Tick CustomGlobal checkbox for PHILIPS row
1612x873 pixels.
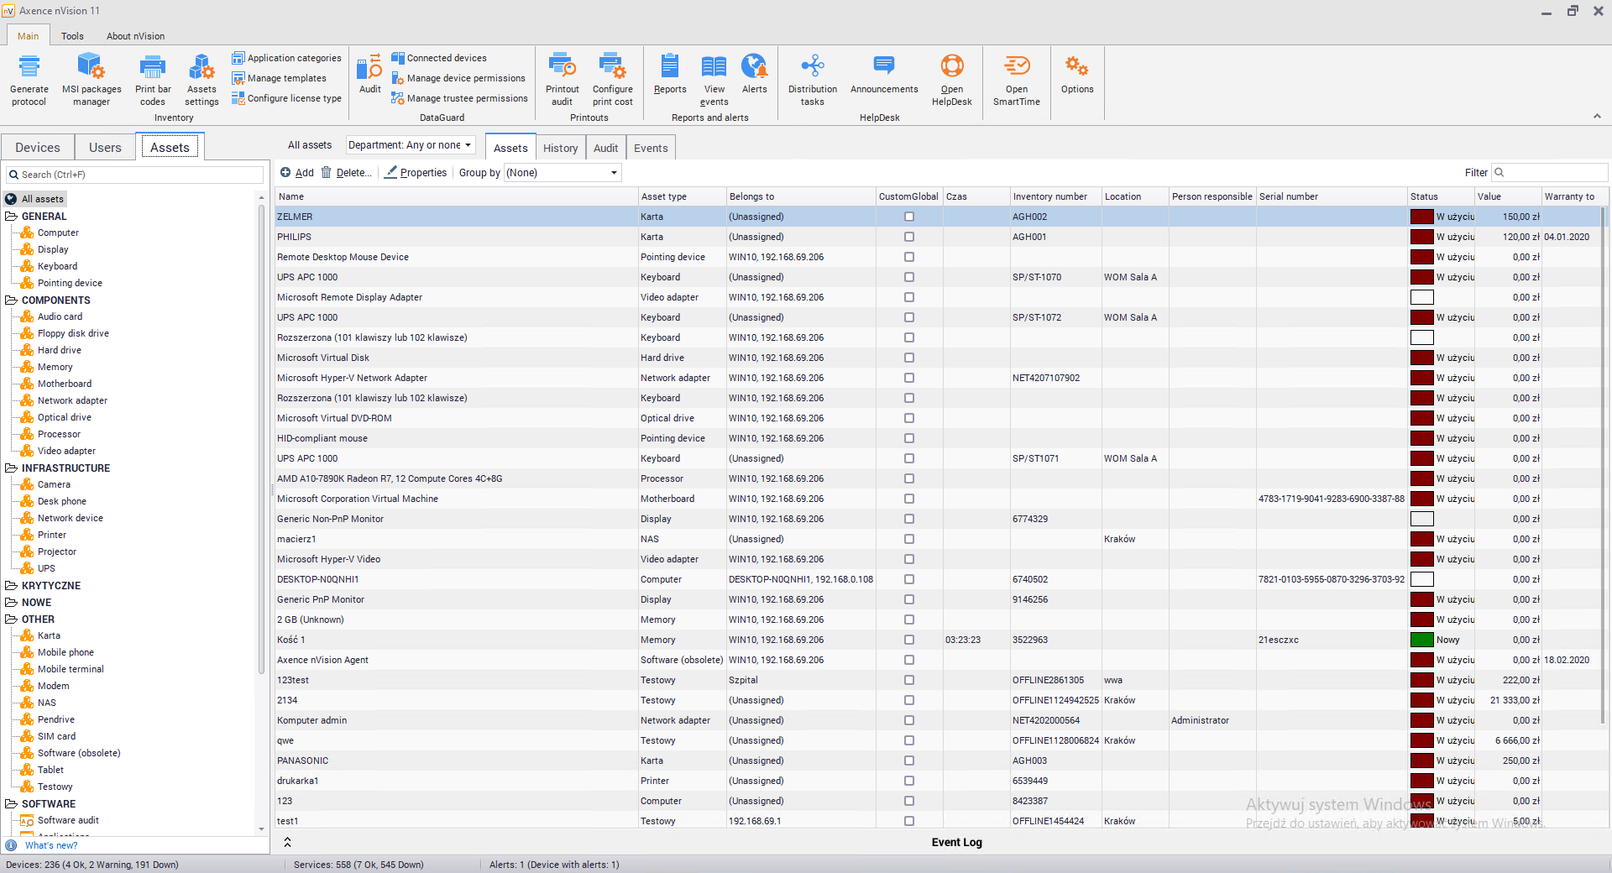click(x=908, y=237)
